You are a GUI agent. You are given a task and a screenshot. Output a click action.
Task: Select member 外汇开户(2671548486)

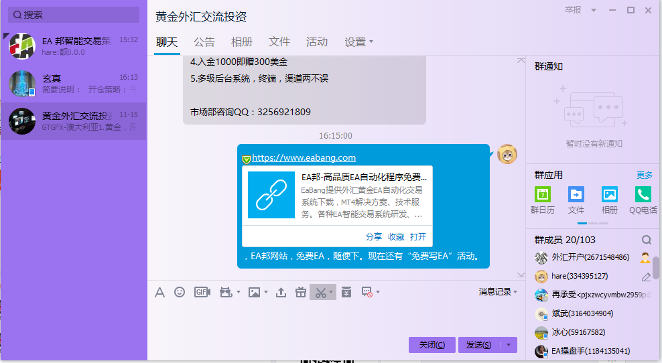[x=590, y=257]
